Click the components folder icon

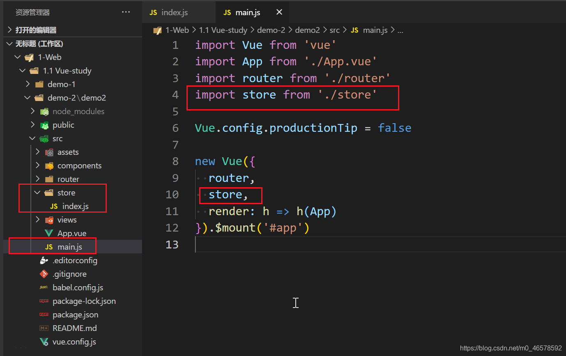(49, 165)
